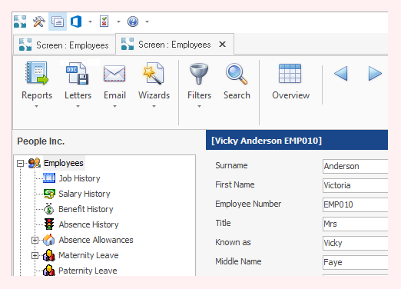Viewport: 401px width, 289px height.
Task: Expand the Wizards dropdown arrow
Action: 154,106
